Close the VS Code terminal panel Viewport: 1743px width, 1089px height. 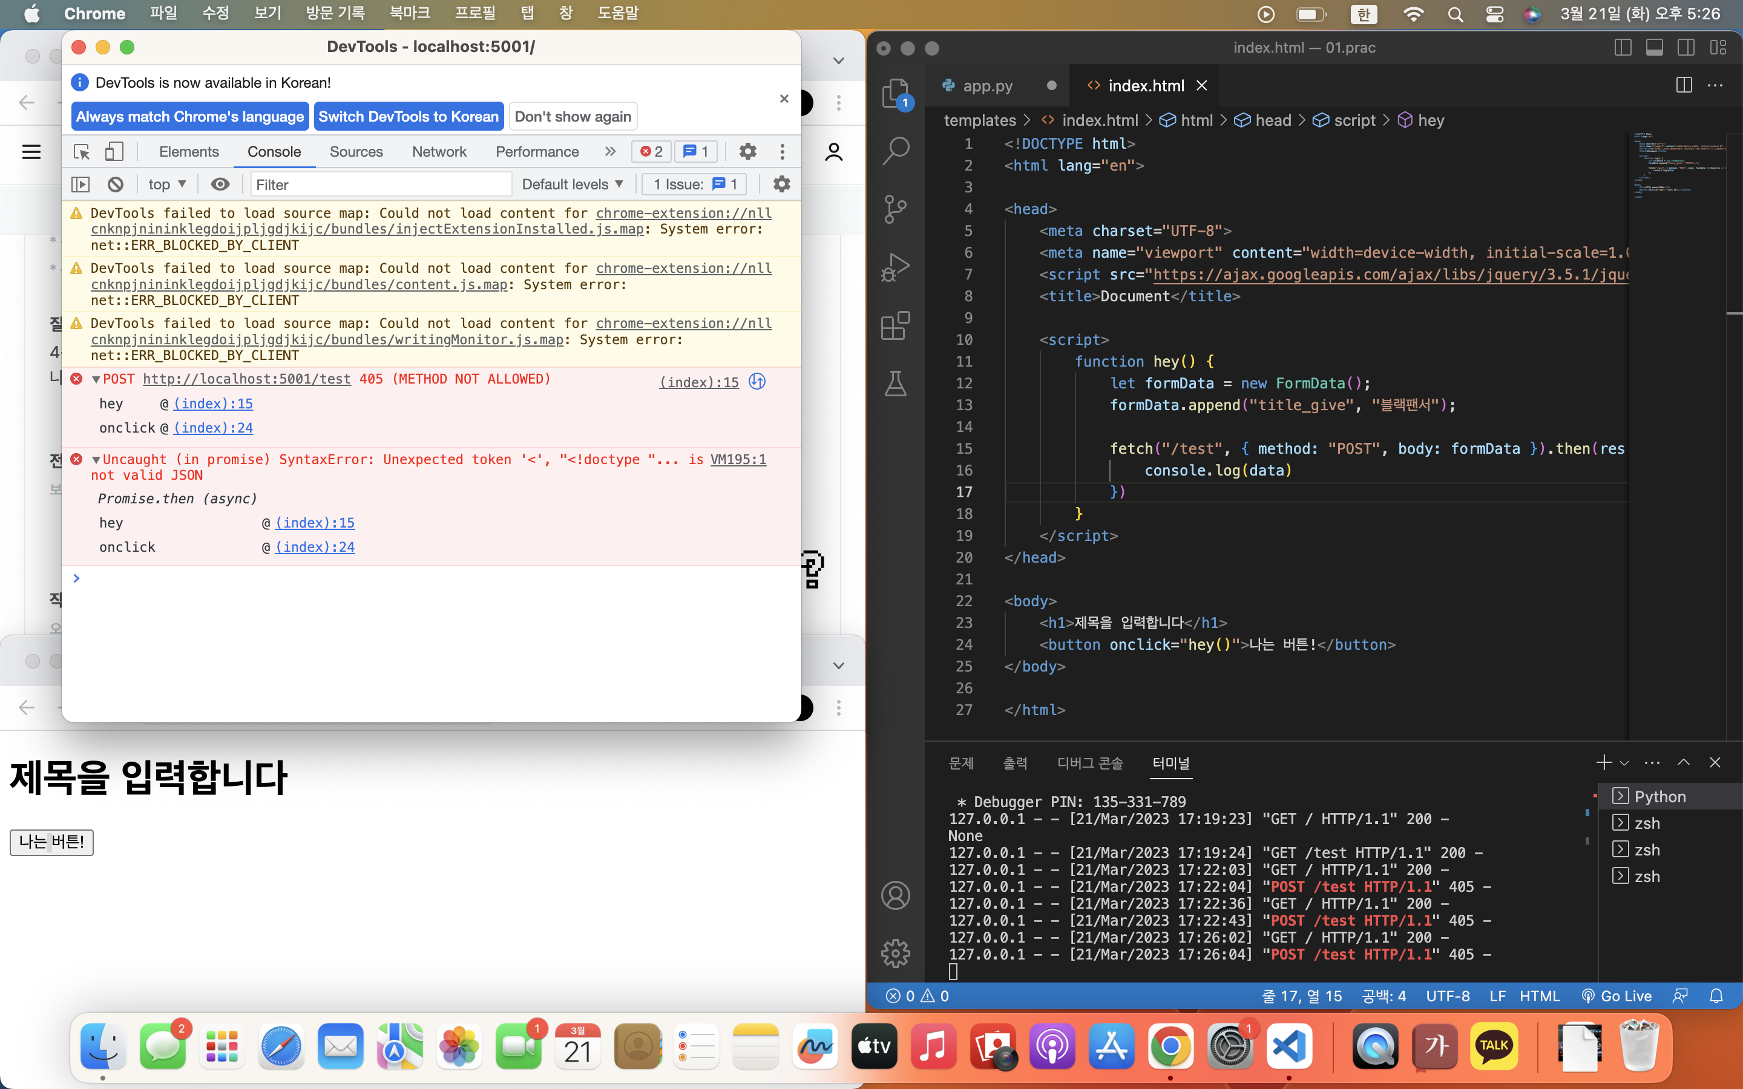(x=1715, y=762)
